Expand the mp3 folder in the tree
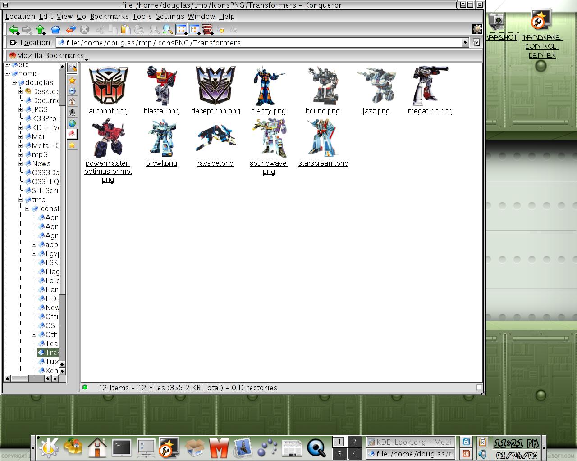Image resolution: width=577 pixels, height=461 pixels. click(x=21, y=154)
